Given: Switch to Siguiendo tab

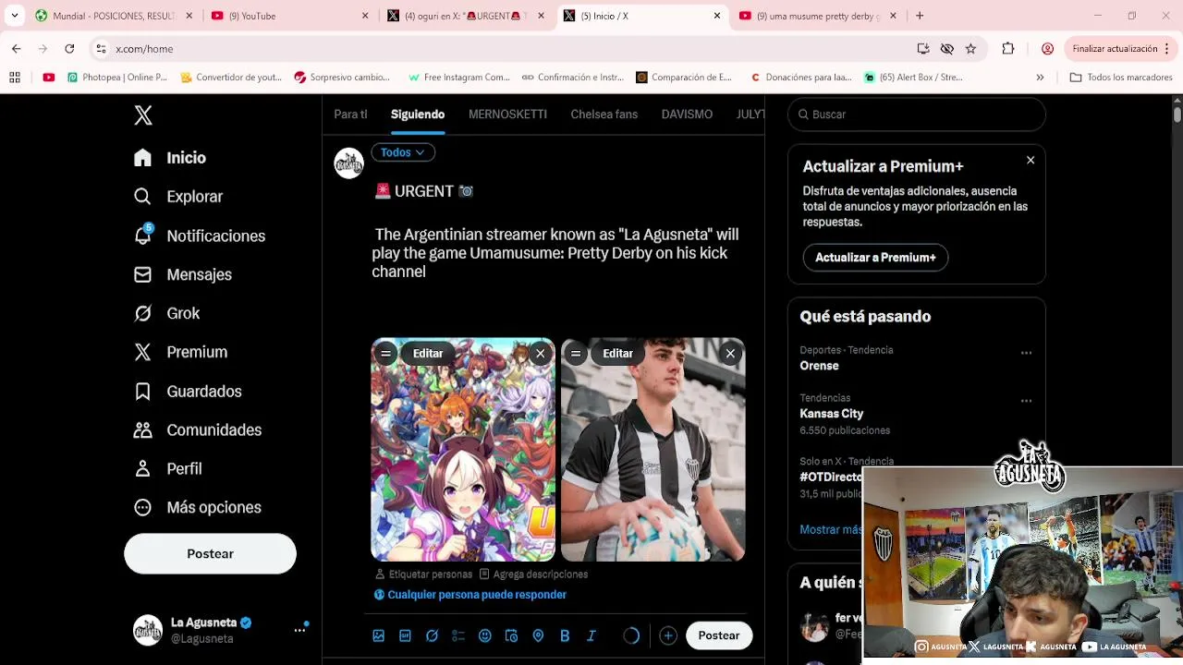Looking at the screenshot, I should click(x=418, y=115).
